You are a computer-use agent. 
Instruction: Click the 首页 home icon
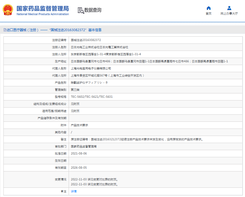[x=208, y=8]
